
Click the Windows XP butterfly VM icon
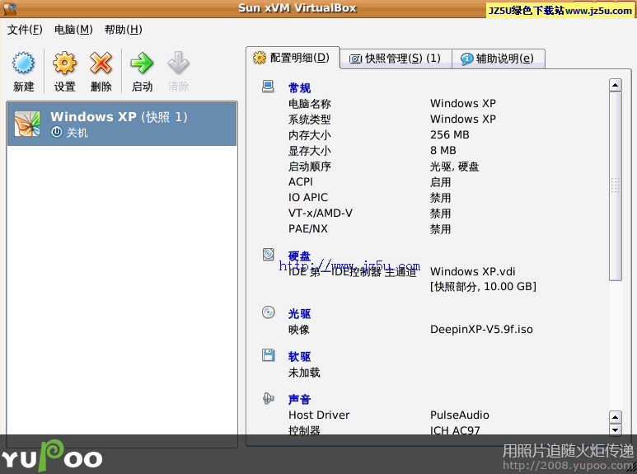coord(27,124)
